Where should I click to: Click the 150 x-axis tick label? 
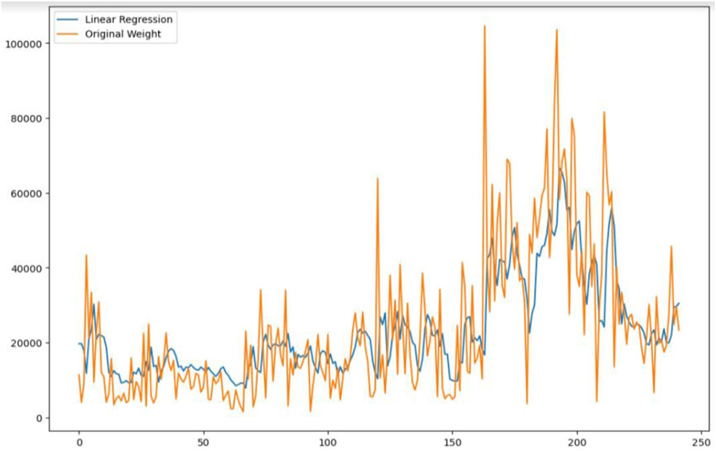453,443
